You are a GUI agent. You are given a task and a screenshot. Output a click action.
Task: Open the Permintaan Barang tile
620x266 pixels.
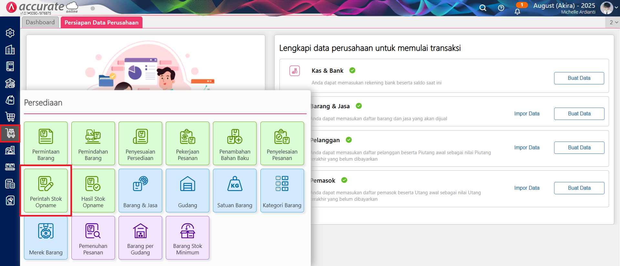pos(46,143)
